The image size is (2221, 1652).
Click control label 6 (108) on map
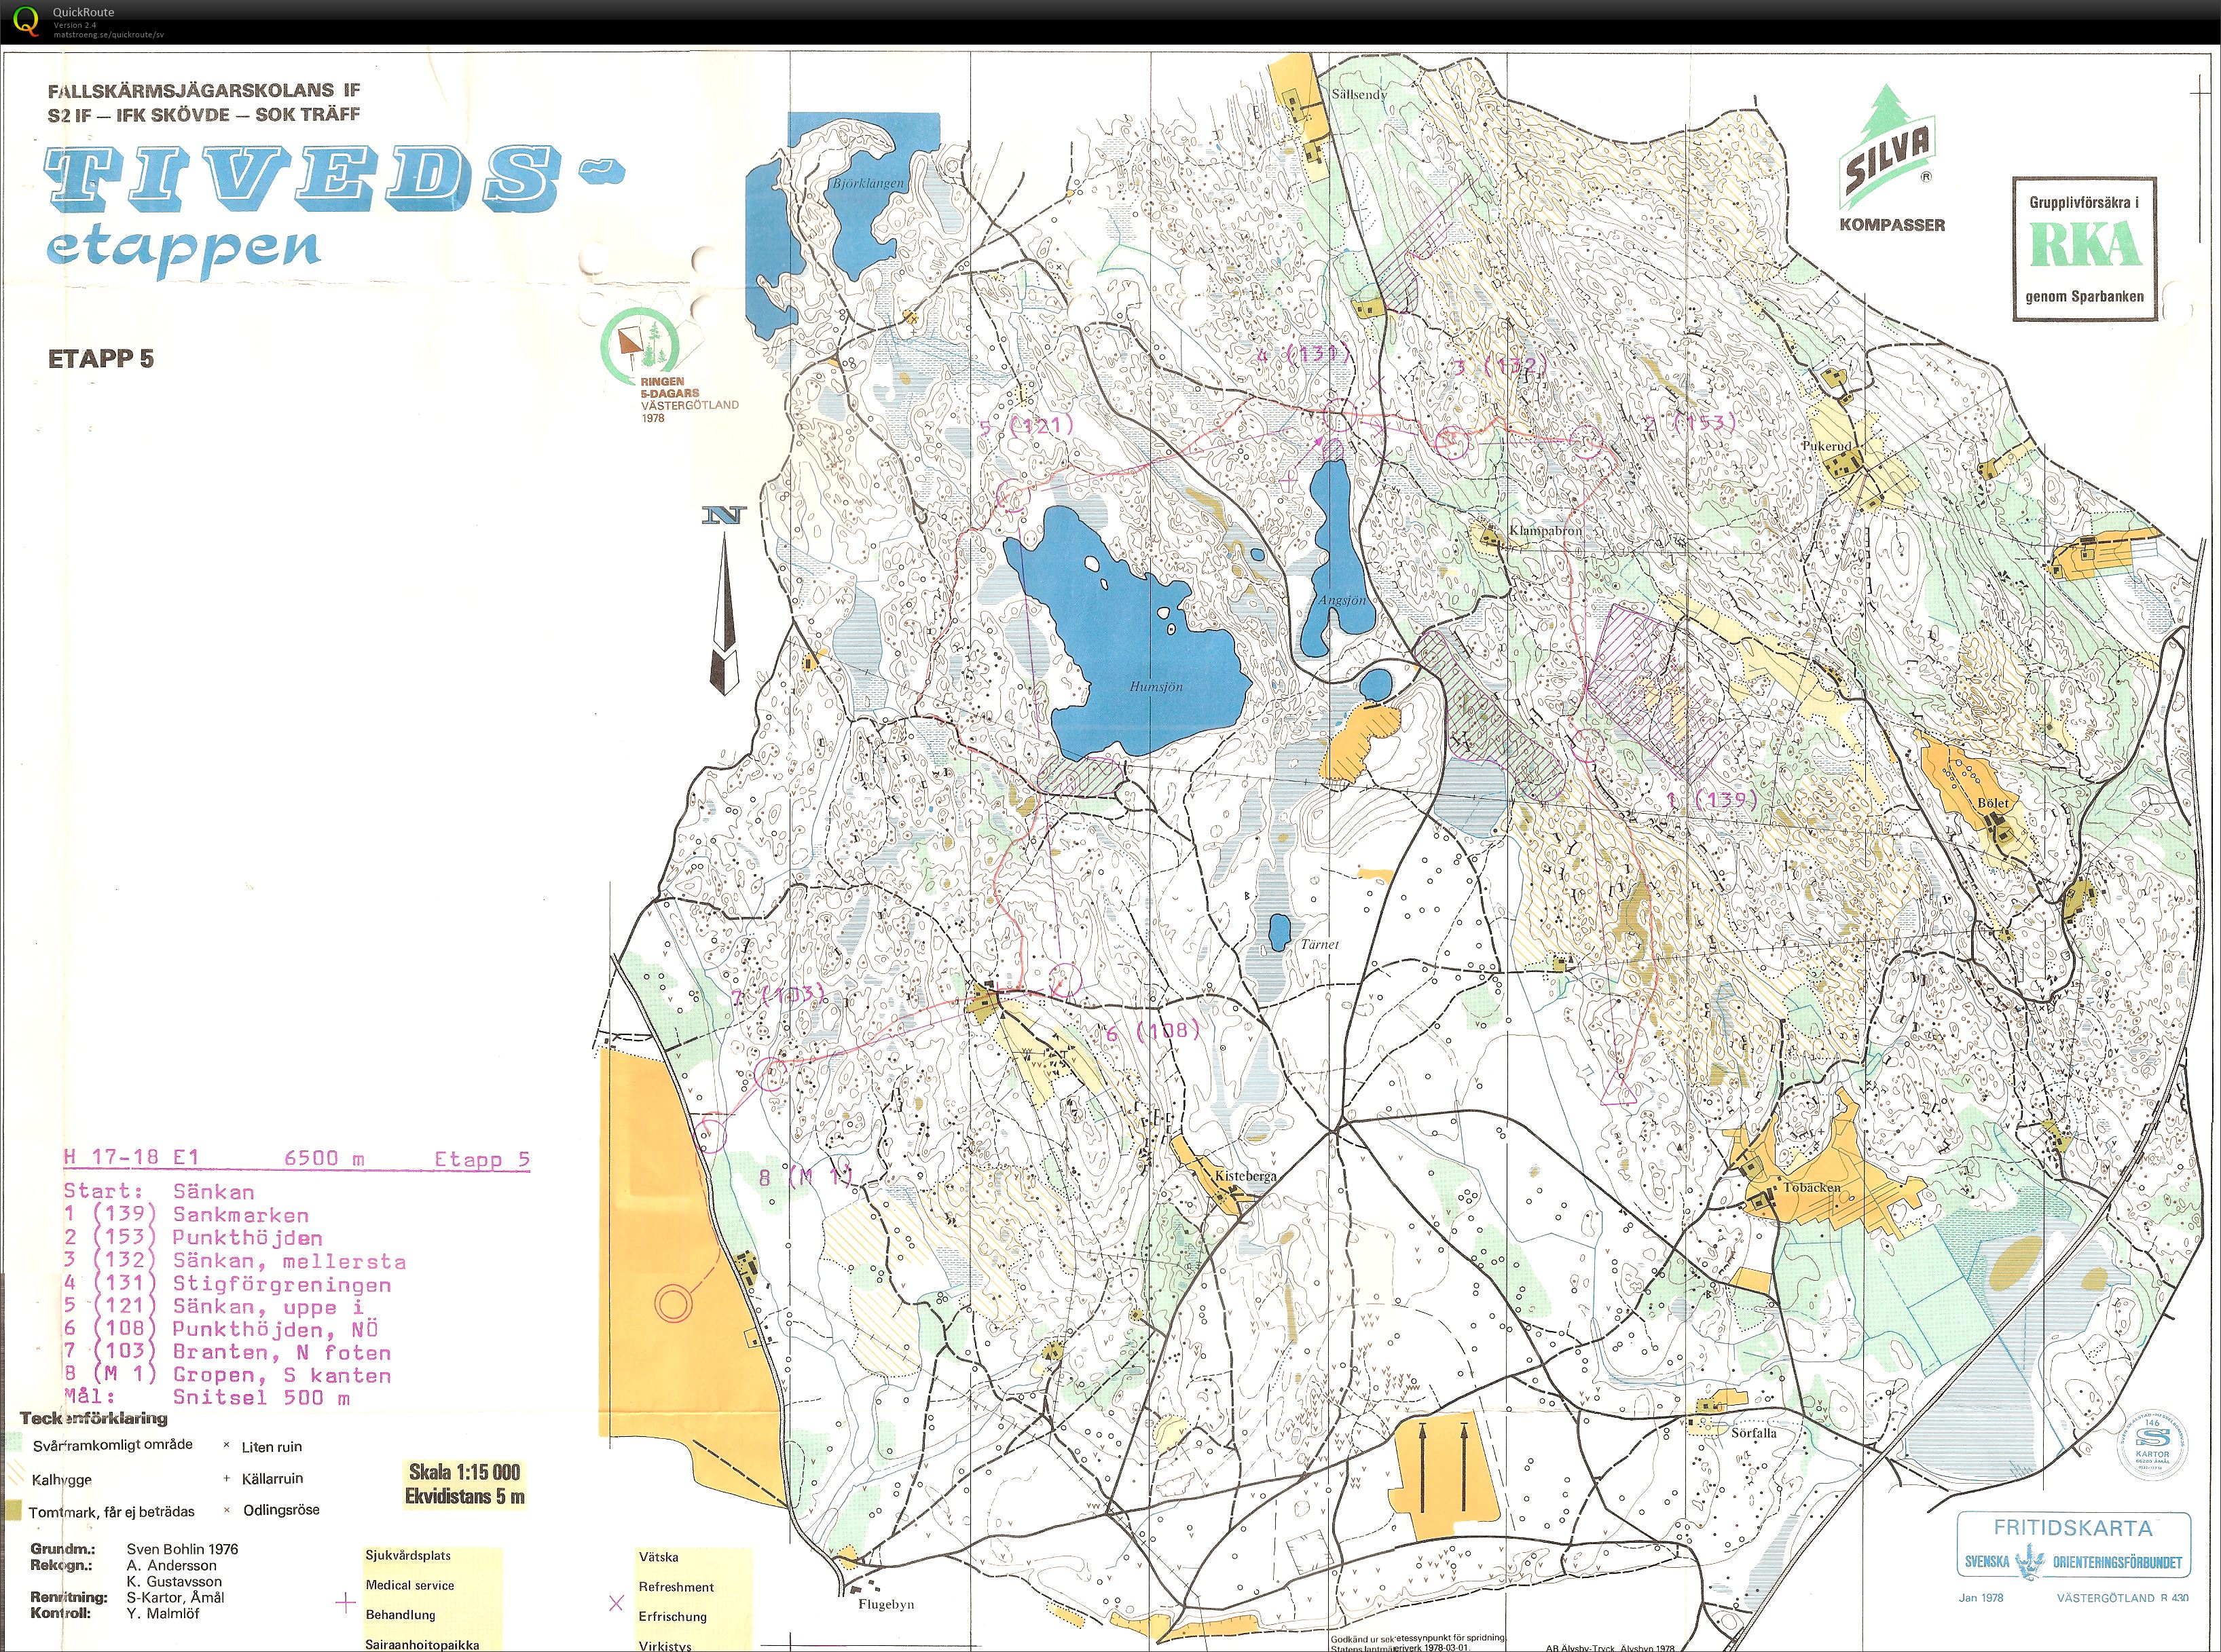[x=1152, y=1032]
